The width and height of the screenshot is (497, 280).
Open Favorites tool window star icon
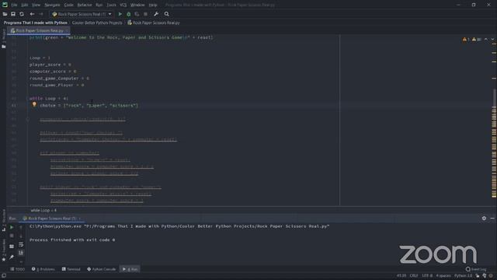[3, 260]
